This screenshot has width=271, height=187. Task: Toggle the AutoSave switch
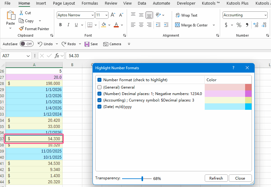tap(27, 44)
